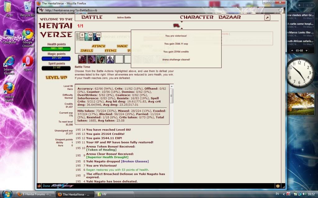318x198 pixels.
Task: Show older headlines with the feed down arrow
Action: click(307, 50)
